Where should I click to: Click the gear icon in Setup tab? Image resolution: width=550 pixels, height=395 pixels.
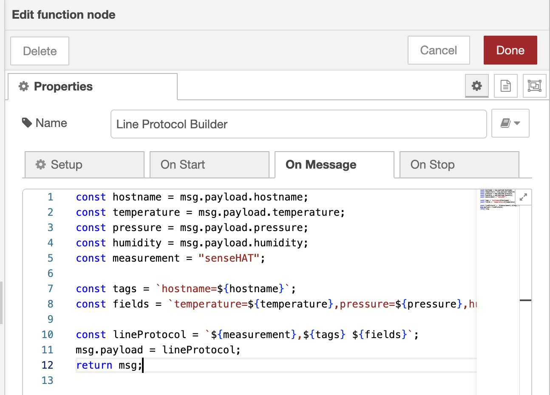coord(41,165)
